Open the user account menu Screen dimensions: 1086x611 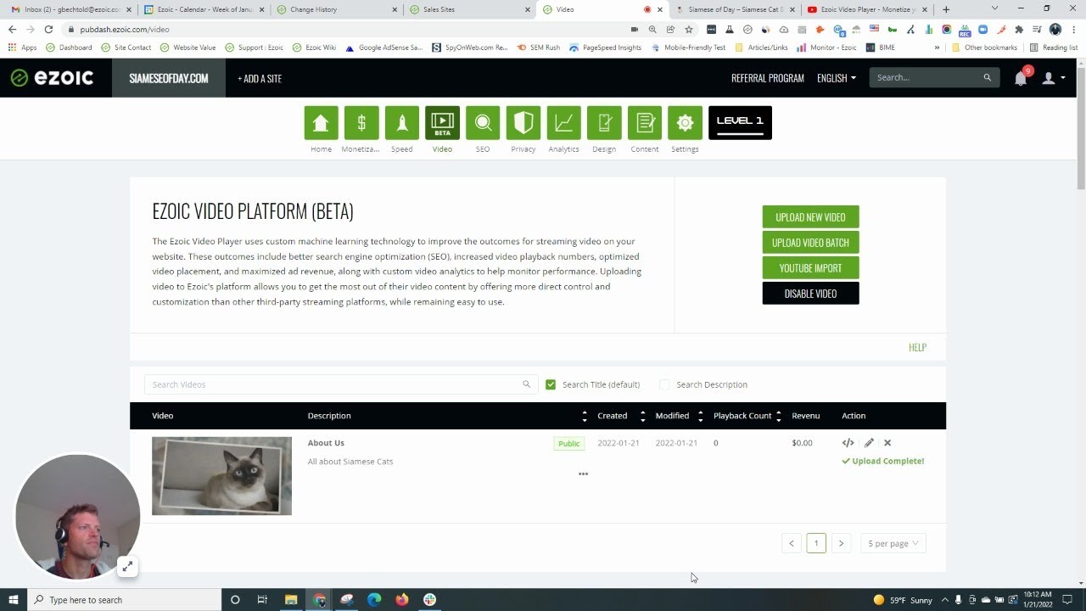[x=1053, y=78]
